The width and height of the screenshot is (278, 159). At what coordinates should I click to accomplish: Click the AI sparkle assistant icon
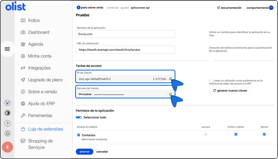coord(8,103)
